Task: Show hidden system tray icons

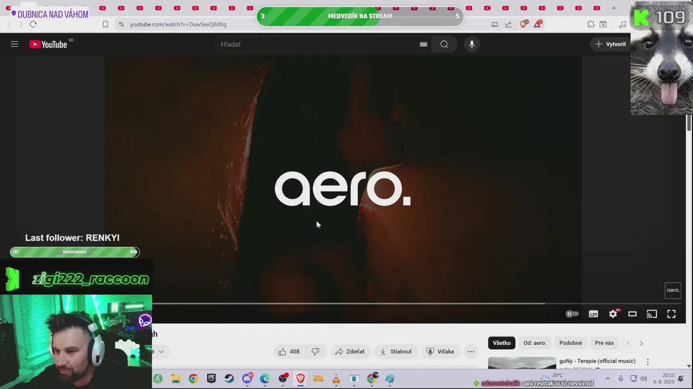Action: [607, 379]
